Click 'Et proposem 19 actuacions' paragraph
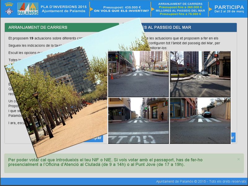Viewport: 248px width, 186px height. [46, 38]
